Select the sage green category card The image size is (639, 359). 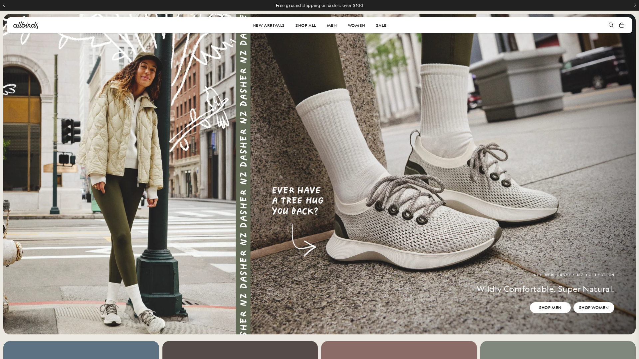(x=558, y=350)
